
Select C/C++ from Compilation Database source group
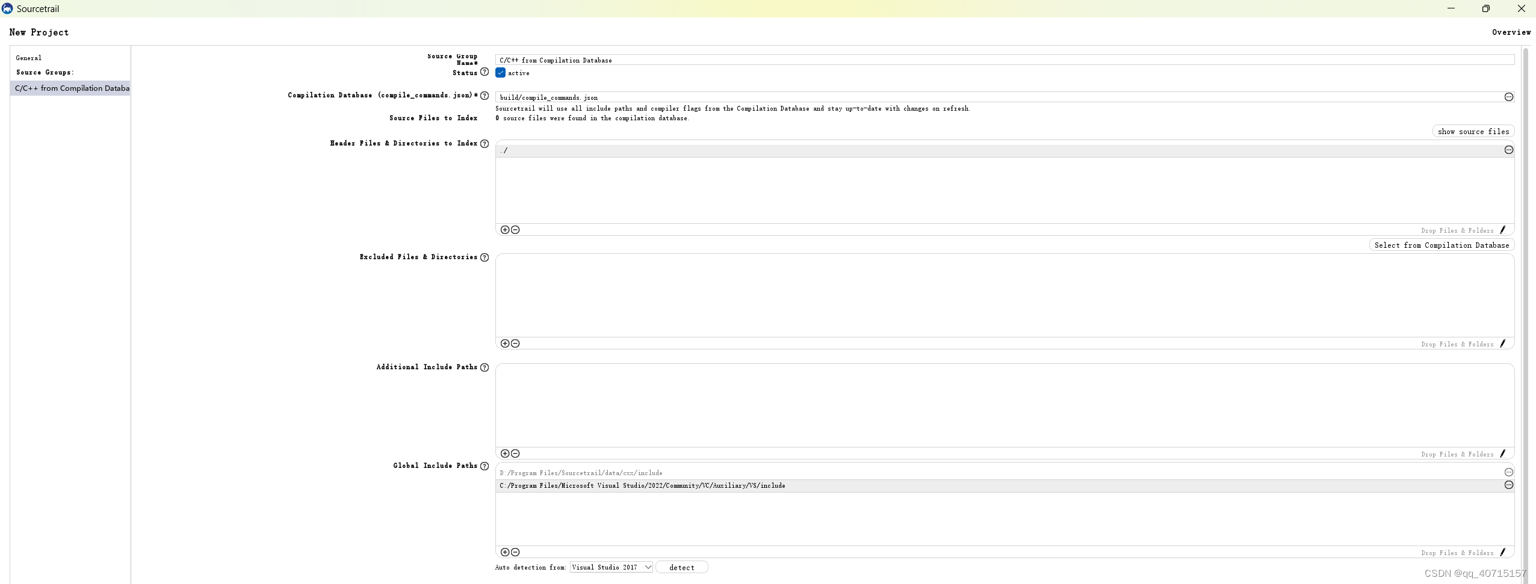[x=70, y=88]
